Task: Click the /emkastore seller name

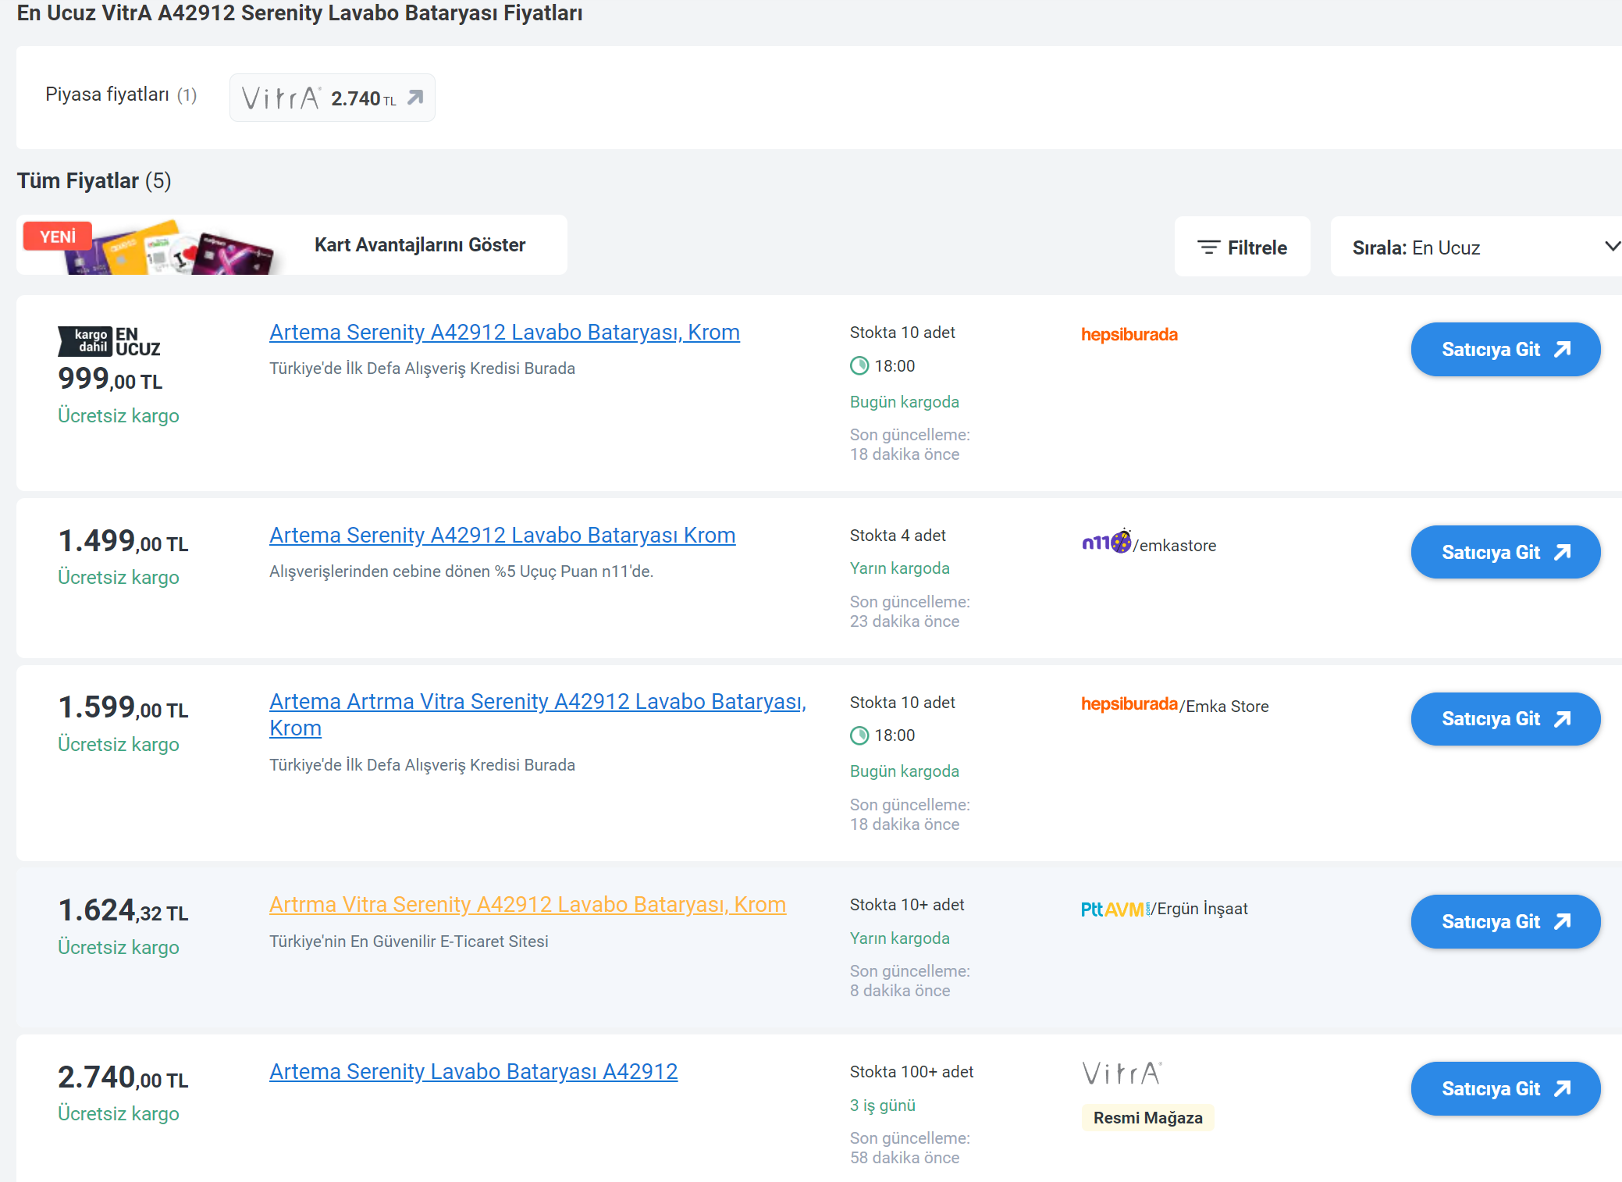Action: point(1175,545)
